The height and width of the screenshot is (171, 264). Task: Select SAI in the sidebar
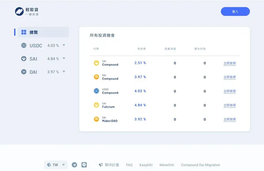tap(33, 59)
